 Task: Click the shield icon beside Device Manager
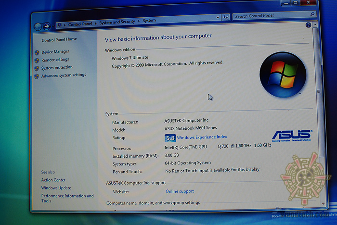coord(37,52)
